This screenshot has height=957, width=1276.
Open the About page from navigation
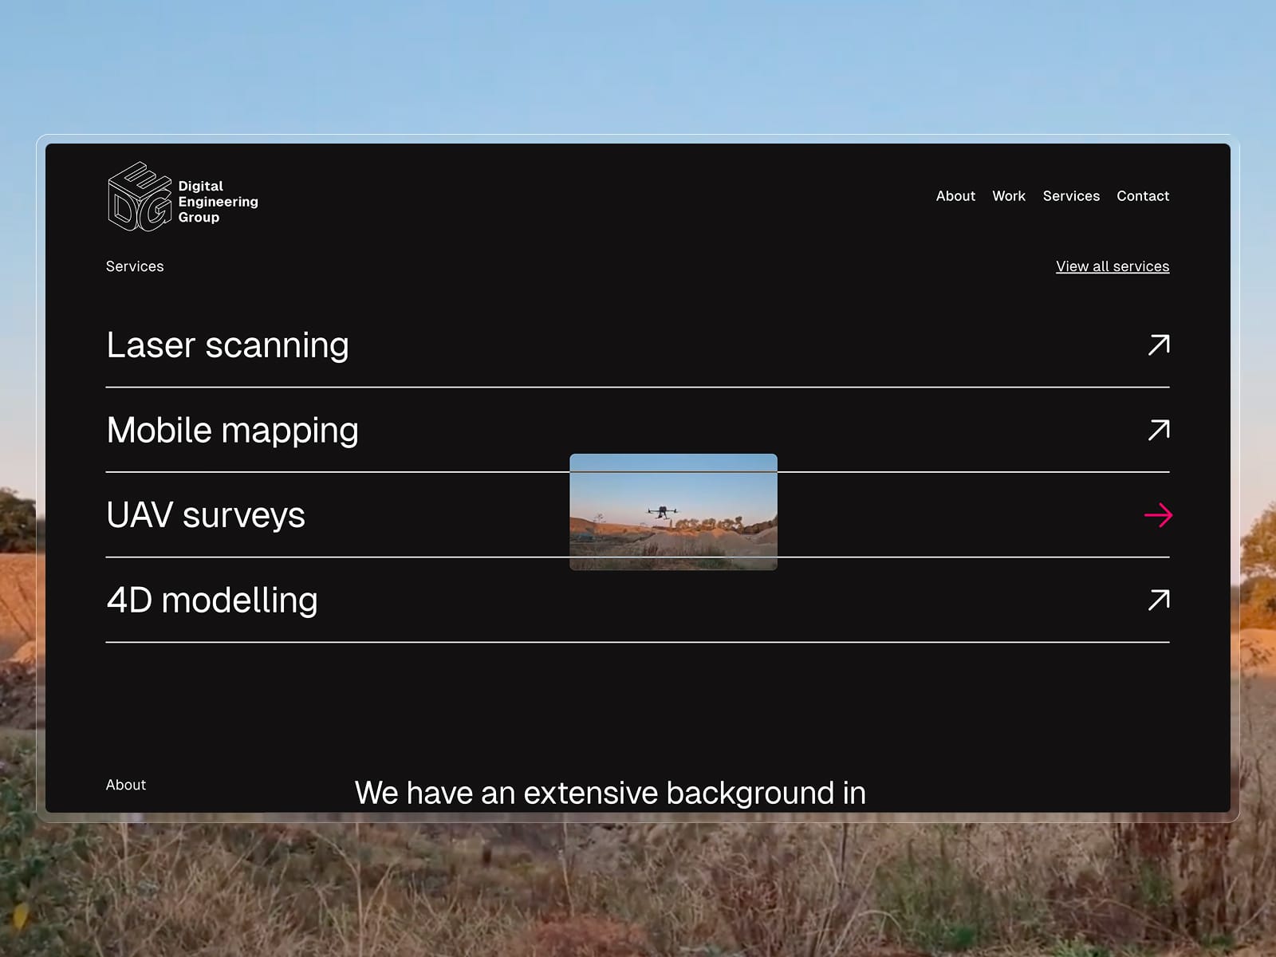coord(955,196)
